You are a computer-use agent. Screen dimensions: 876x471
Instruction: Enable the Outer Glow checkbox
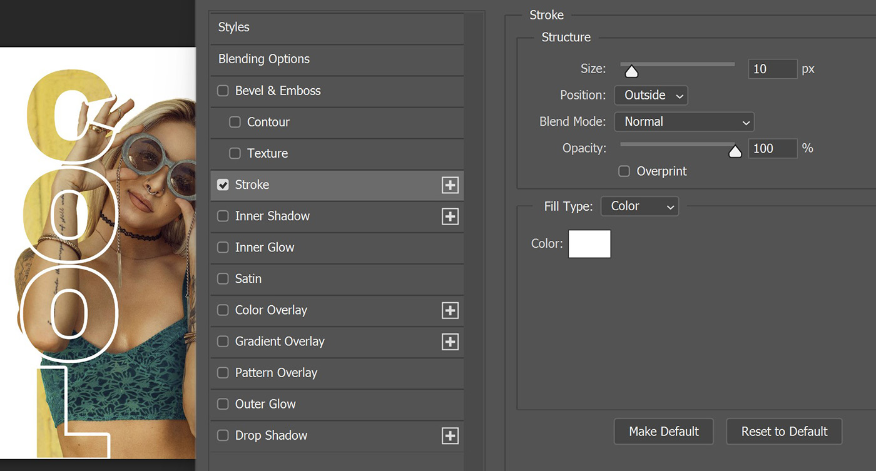click(223, 404)
